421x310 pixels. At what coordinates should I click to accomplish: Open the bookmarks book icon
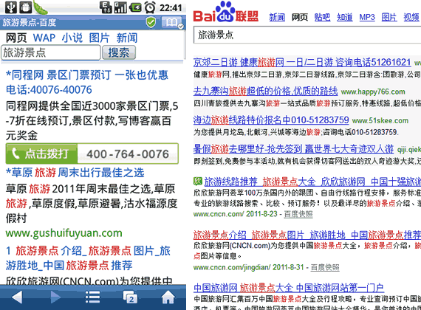172,22
